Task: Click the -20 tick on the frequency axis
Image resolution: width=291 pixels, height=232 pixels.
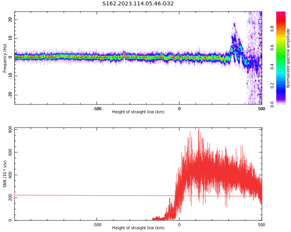Action: [x=10, y=95]
